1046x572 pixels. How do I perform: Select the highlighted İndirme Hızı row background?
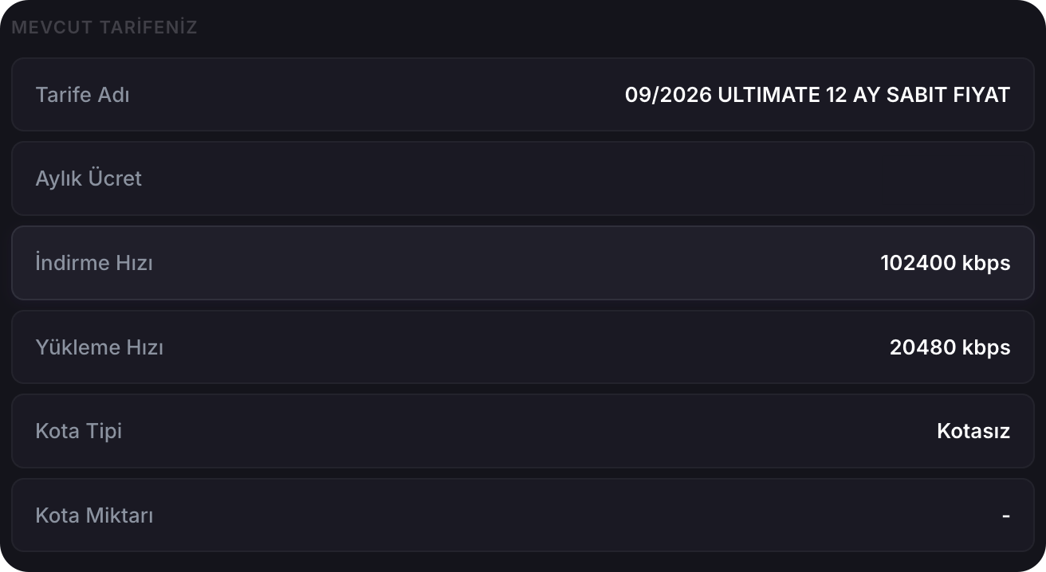[x=523, y=263]
